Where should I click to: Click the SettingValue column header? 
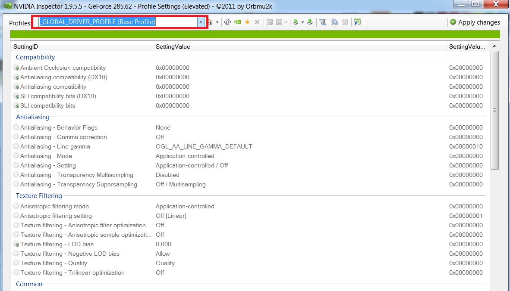pos(299,46)
